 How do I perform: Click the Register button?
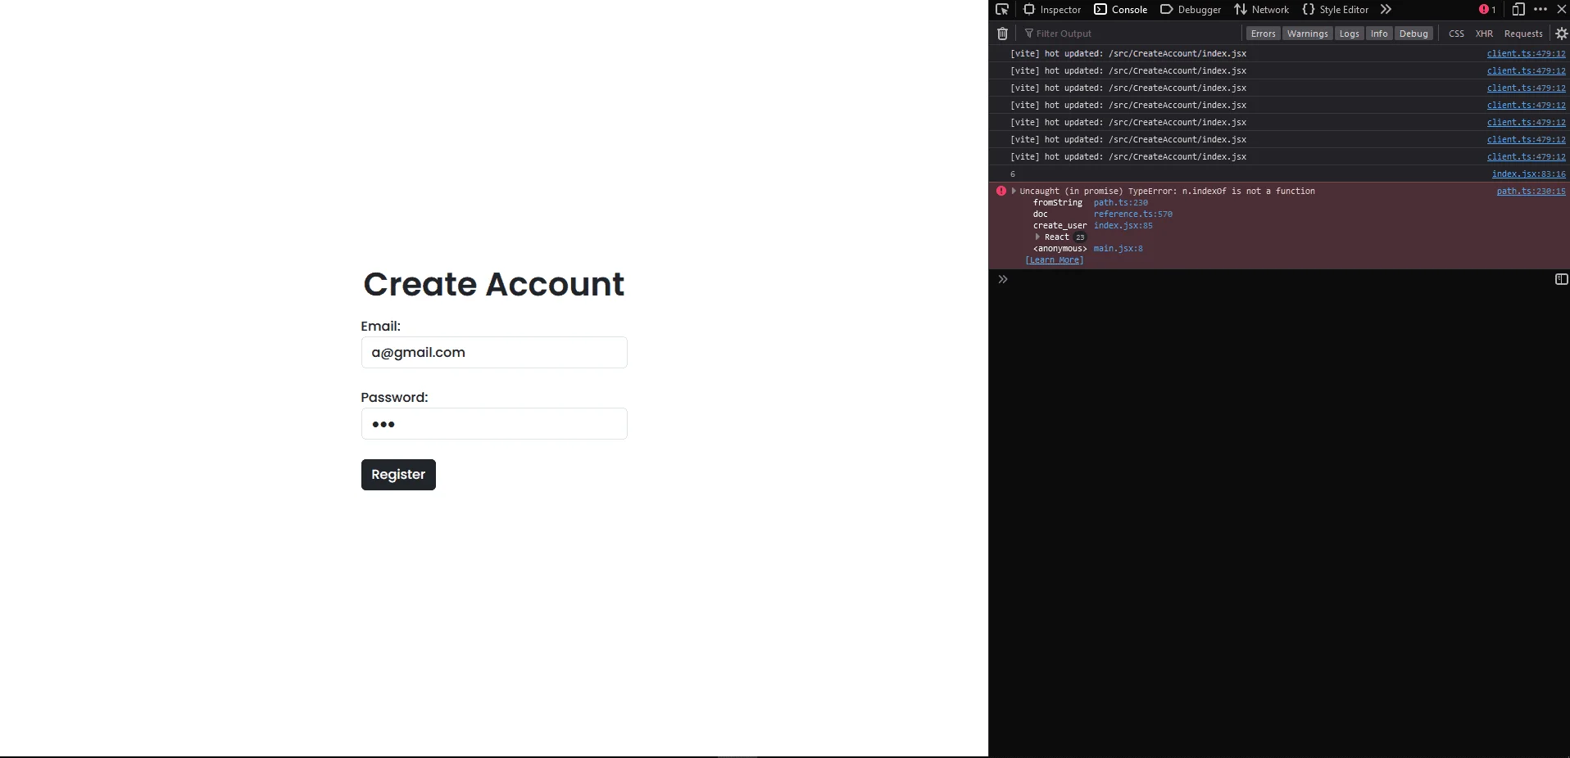tap(398, 475)
